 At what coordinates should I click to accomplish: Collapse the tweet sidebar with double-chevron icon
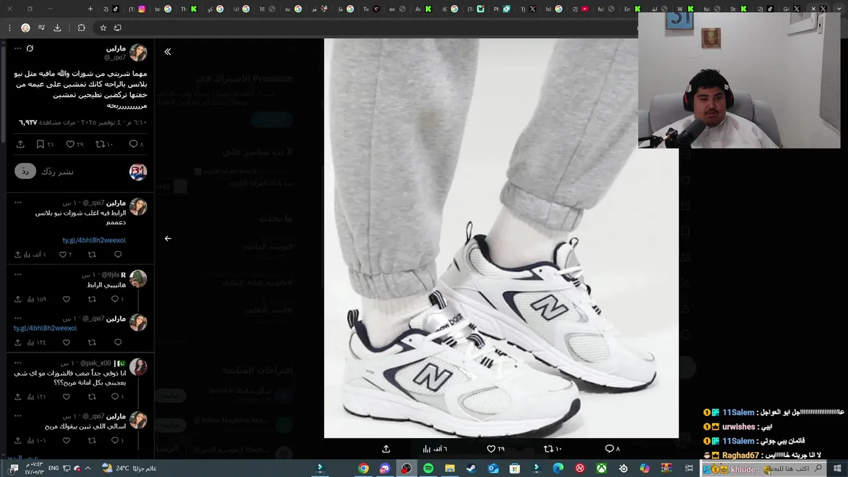168,52
